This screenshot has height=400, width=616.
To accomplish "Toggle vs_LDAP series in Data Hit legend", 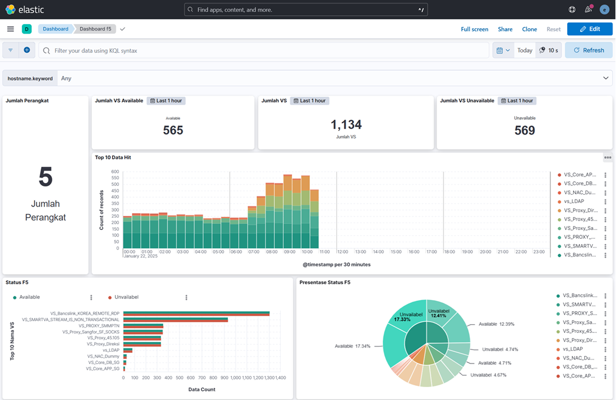I will (x=574, y=201).
